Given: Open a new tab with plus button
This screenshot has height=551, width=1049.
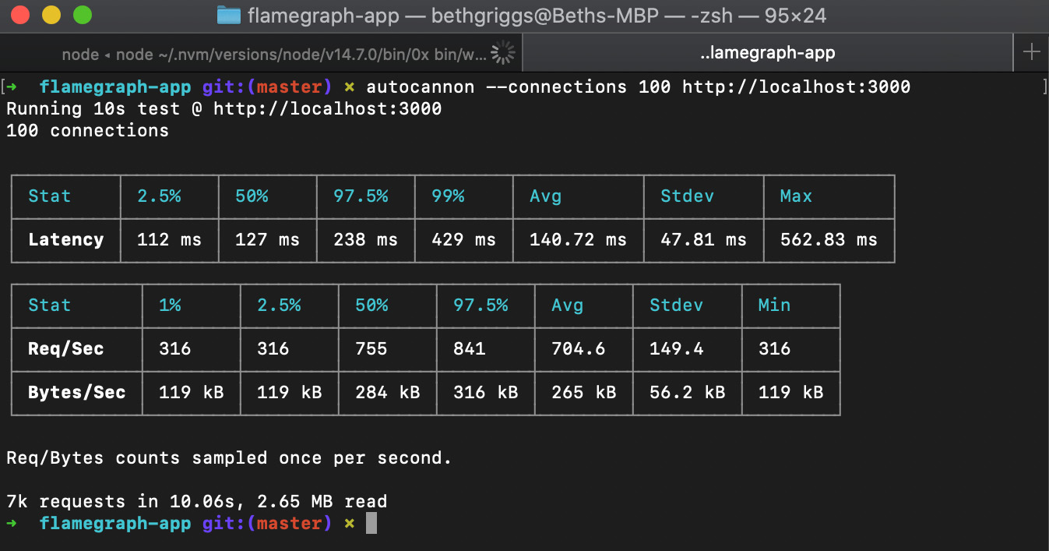Looking at the screenshot, I should tap(1031, 52).
